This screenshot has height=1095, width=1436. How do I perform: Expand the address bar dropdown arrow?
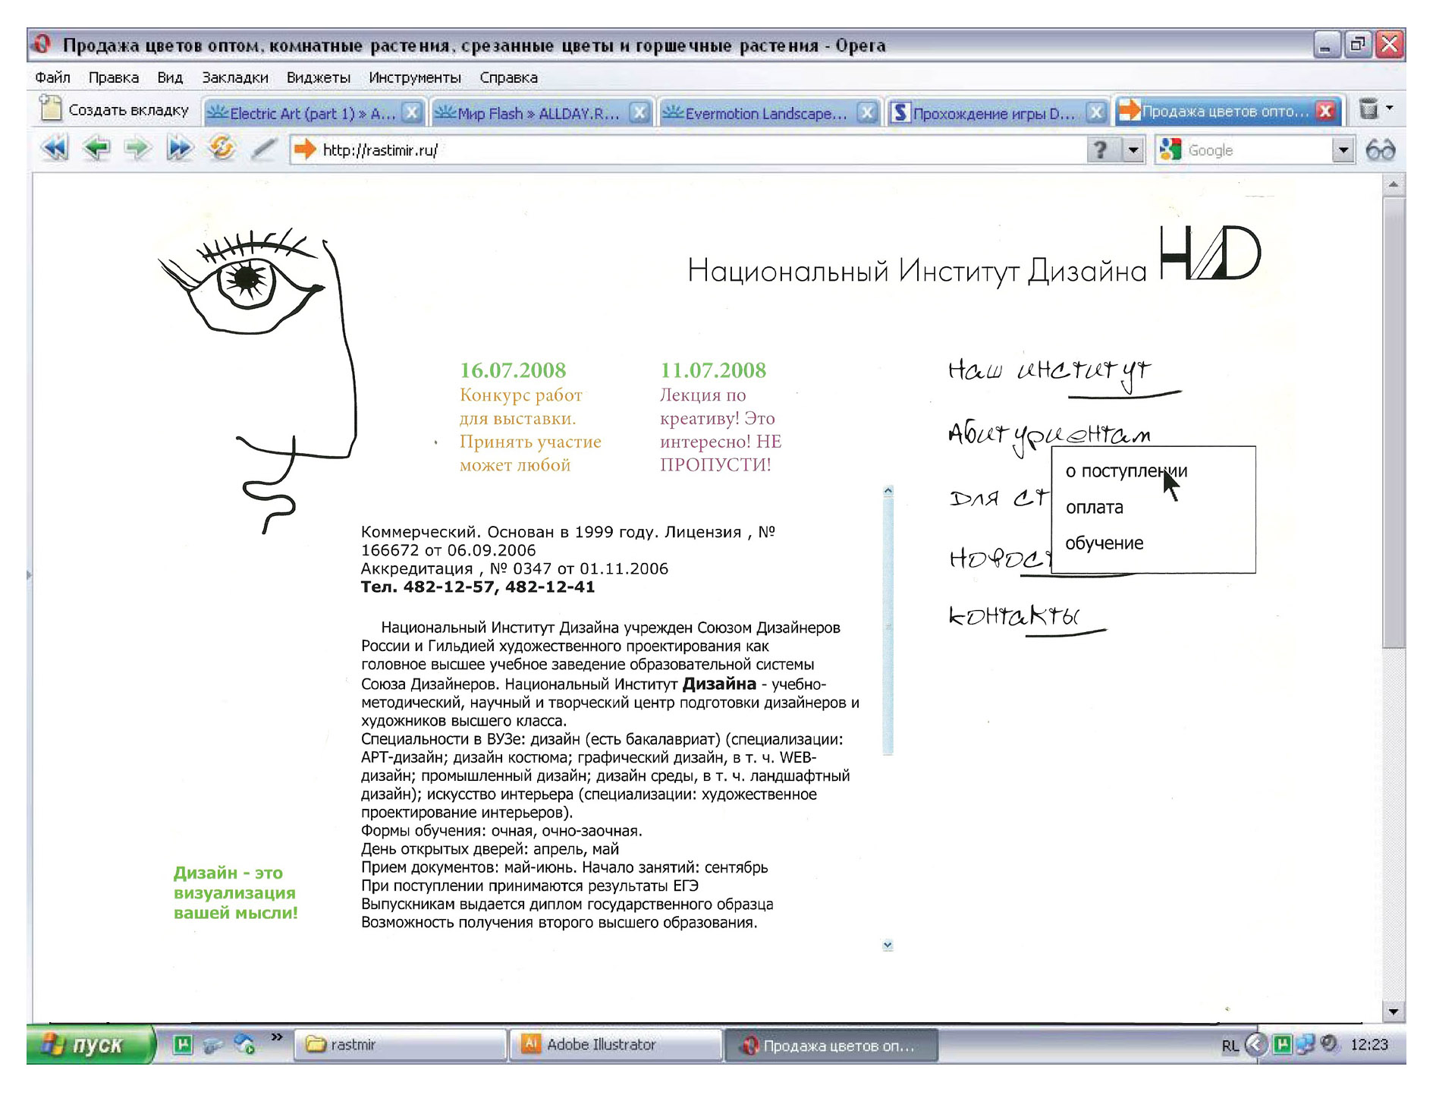(1133, 150)
